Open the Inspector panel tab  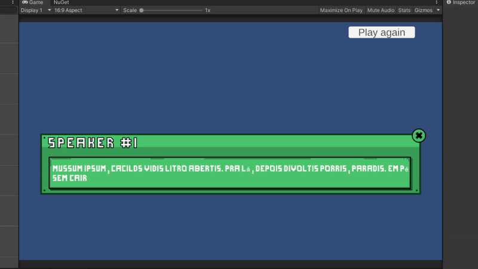(461, 2)
